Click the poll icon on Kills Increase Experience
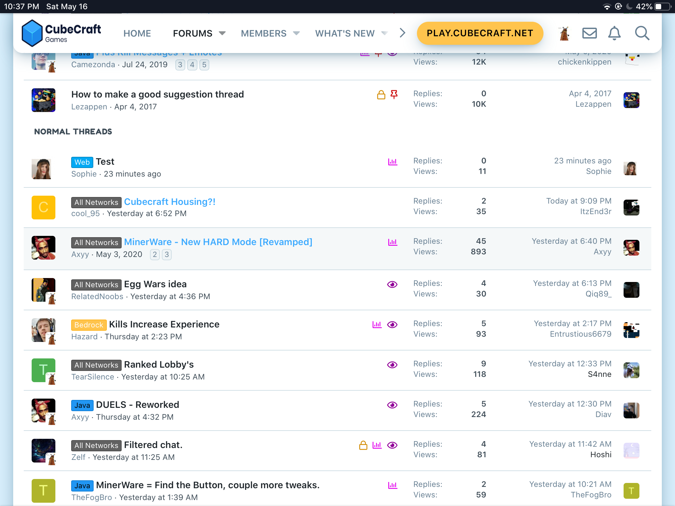This screenshot has width=675, height=506. [x=377, y=324]
